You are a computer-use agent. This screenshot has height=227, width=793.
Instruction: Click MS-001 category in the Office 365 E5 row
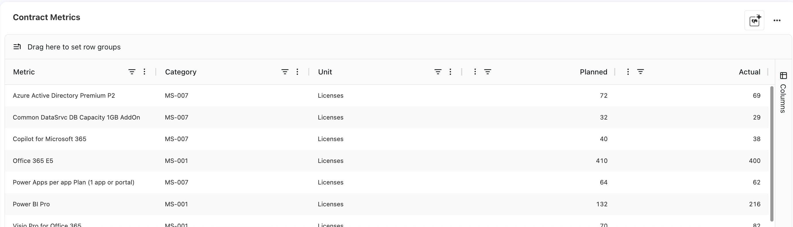click(x=176, y=161)
